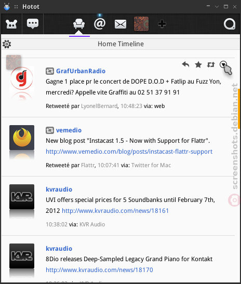Open GrafUrbanRadio user profile name
This screenshot has height=284, width=241.
coord(81,71)
